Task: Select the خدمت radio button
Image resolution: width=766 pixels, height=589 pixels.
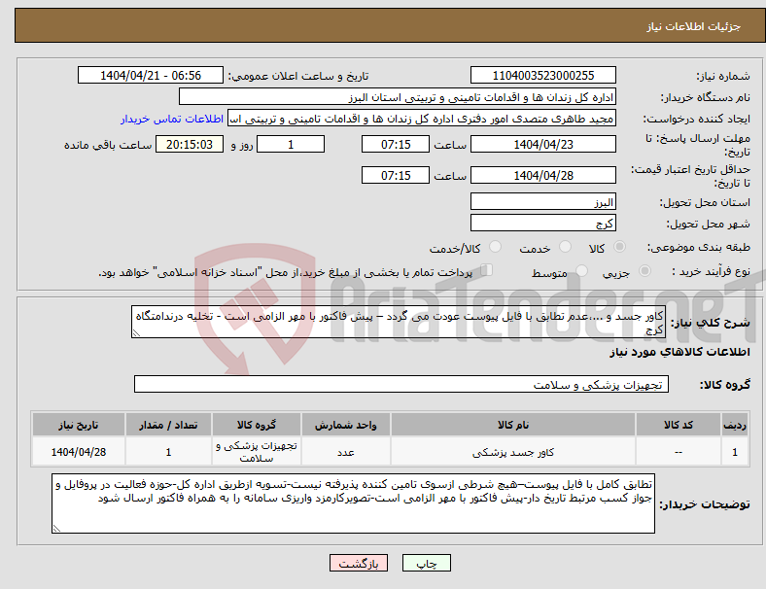Action: point(565,247)
